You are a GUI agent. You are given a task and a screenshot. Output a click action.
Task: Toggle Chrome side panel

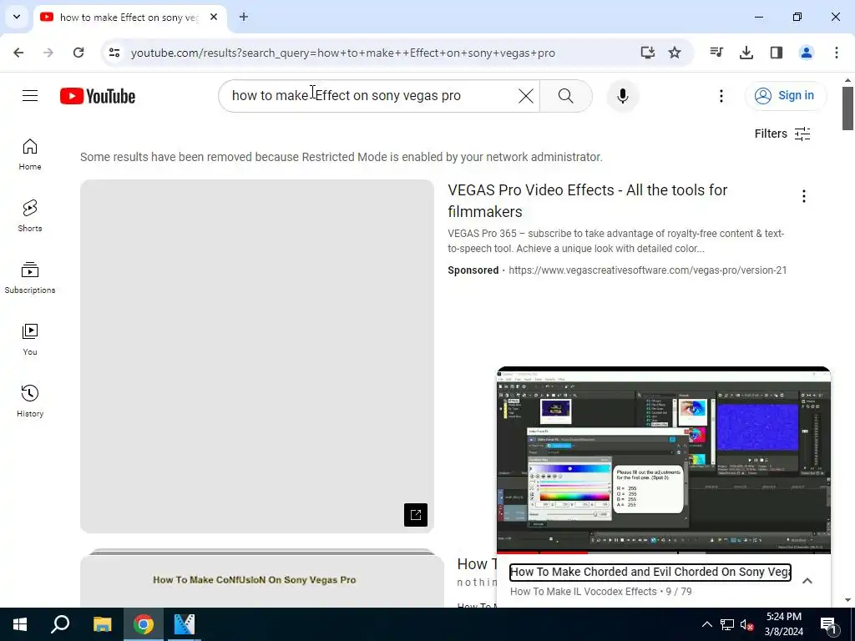(777, 53)
